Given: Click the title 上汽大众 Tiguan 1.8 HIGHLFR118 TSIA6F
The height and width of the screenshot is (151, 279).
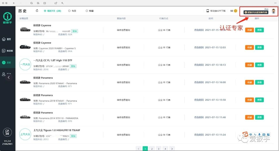Looking at the screenshot, I should click(x=57, y=130).
